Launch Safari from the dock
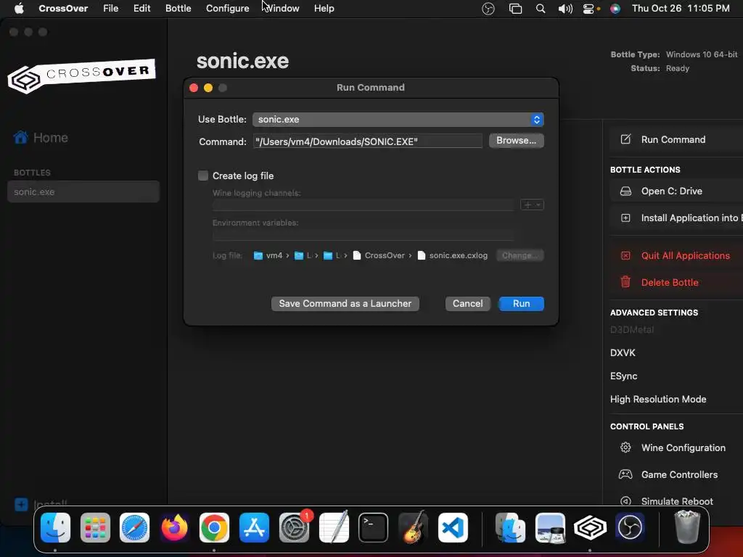Screen dimensions: 743x557 click(x=134, y=527)
